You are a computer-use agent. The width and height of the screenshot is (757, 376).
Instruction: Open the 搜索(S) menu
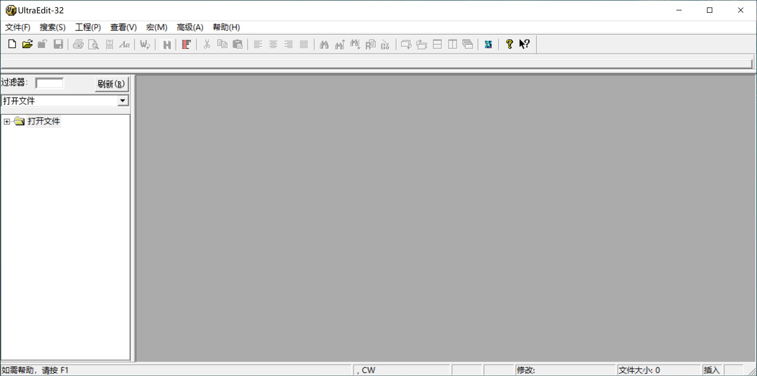[53, 27]
